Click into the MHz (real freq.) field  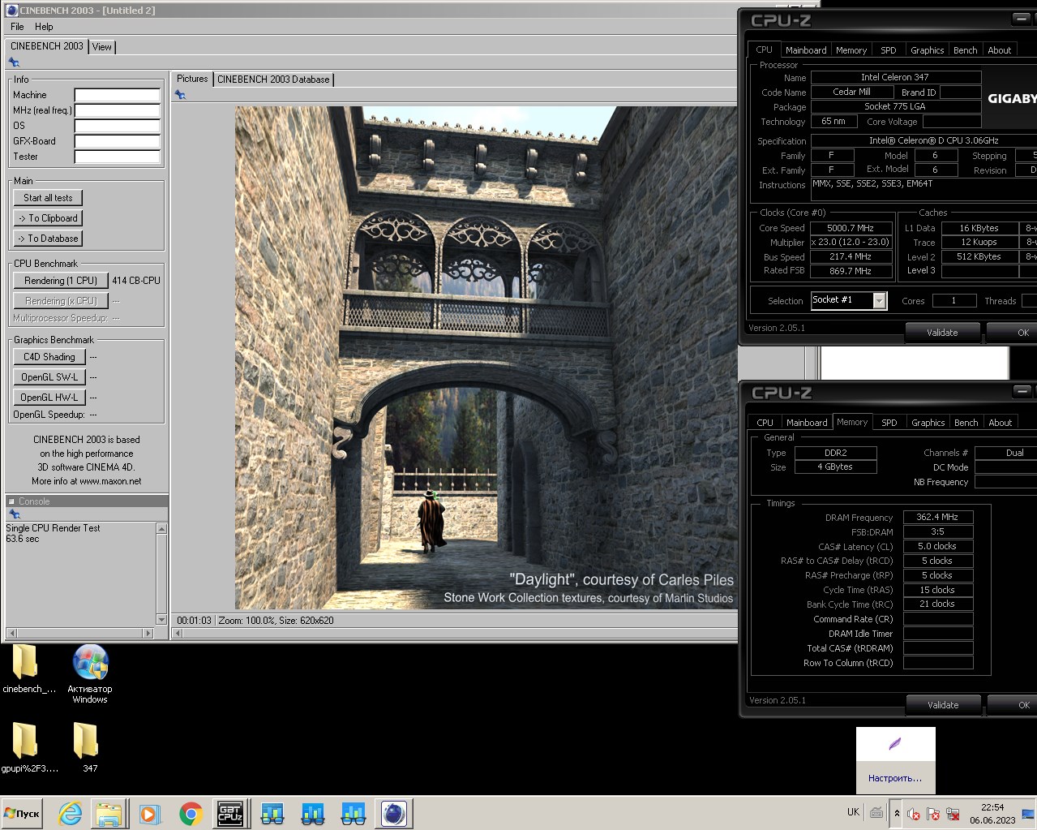point(118,110)
